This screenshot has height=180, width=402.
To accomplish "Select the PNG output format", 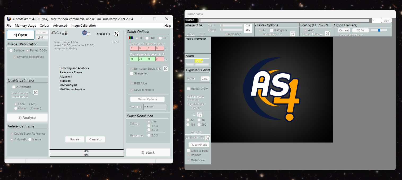I will [x=147, y=38].
